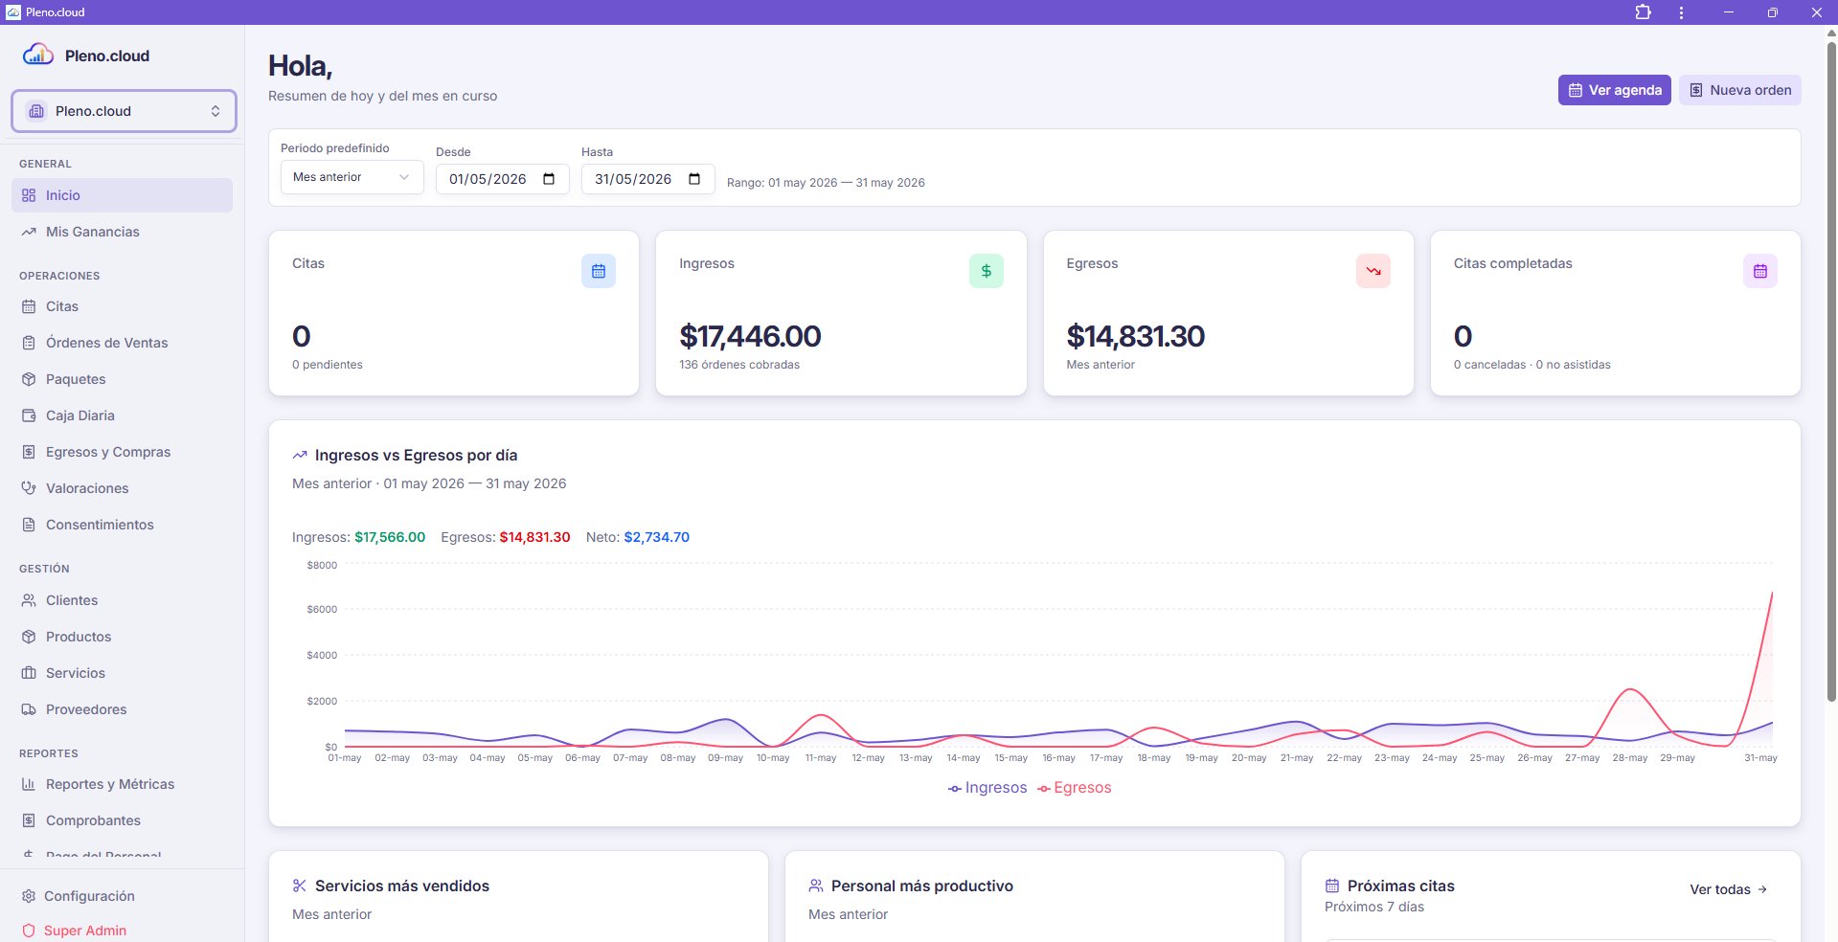The height and width of the screenshot is (942, 1838).
Task: Click the text 136 órdenes cobradas
Action: tap(739, 365)
